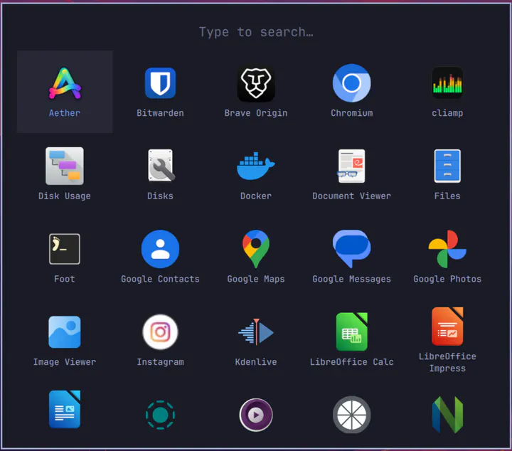The height and width of the screenshot is (451, 512).
Task: Open the gray citrus wheel icon
Action: coord(352,415)
